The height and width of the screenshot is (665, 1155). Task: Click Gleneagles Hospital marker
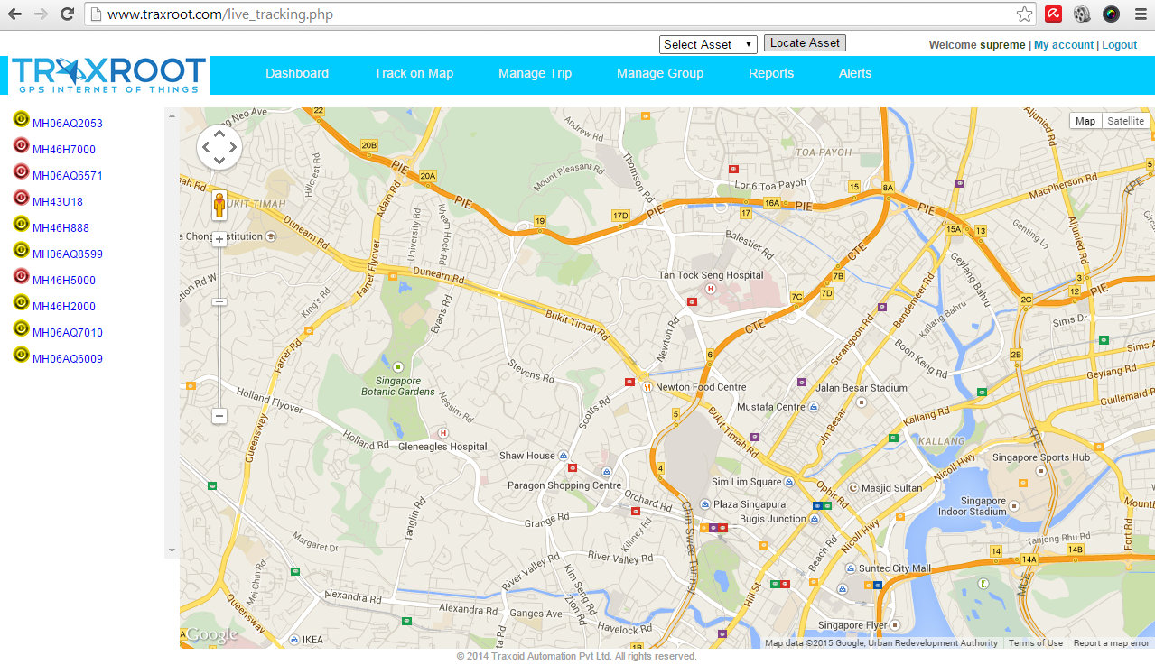click(x=442, y=433)
